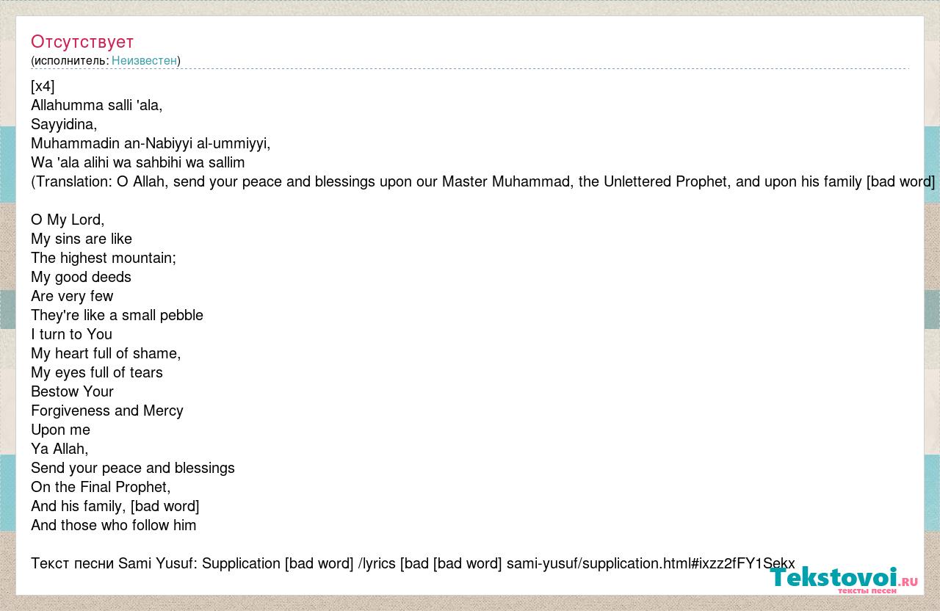Select the line 'Wa 'ala alihi wa sahbihi wa sallim'

tap(138, 162)
